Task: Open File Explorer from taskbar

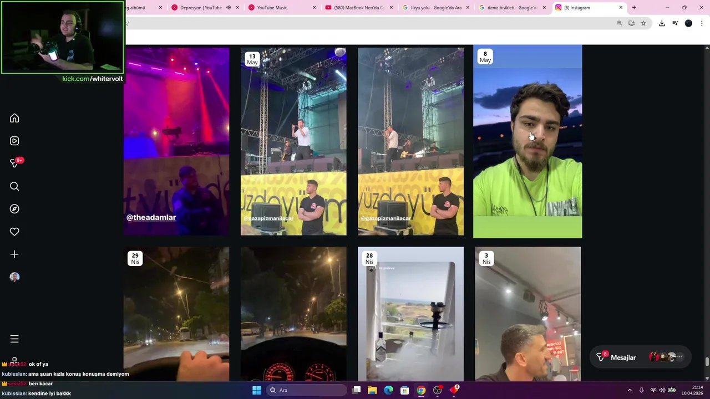Action: click(x=372, y=390)
